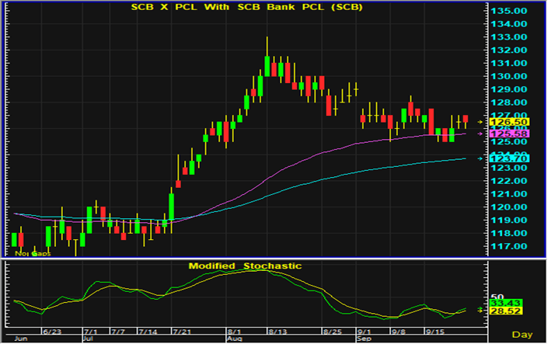Click the 8/13 date on time axis

278,331
